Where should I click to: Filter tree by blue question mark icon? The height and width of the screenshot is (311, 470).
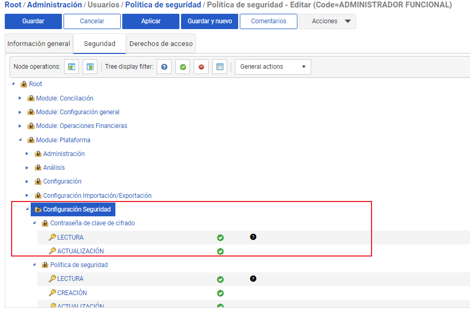point(164,67)
